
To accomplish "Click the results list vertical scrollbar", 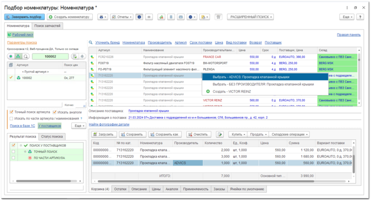I will 359,59.
